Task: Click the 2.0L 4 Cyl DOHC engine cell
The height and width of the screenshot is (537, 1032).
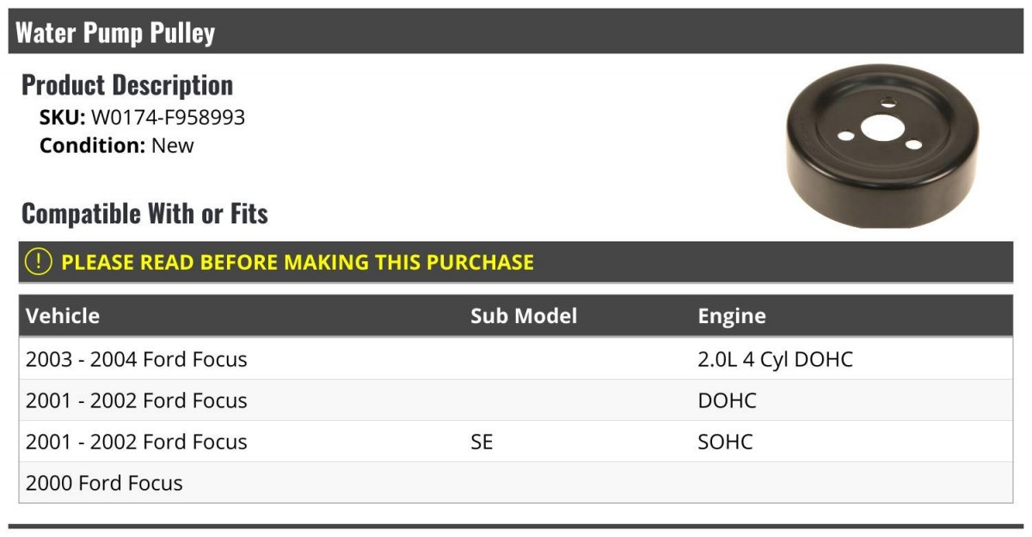Action: pos(776,359)
